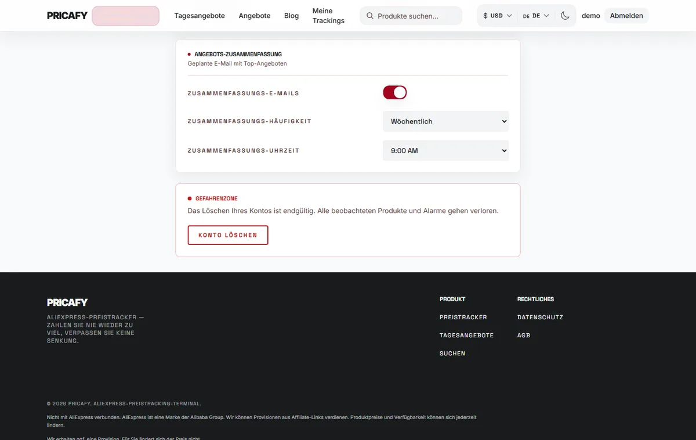696x440 pixels.
Task: Open the PRICAFY logo in the header
Action: pyautogui.click(x=67, y=16)
